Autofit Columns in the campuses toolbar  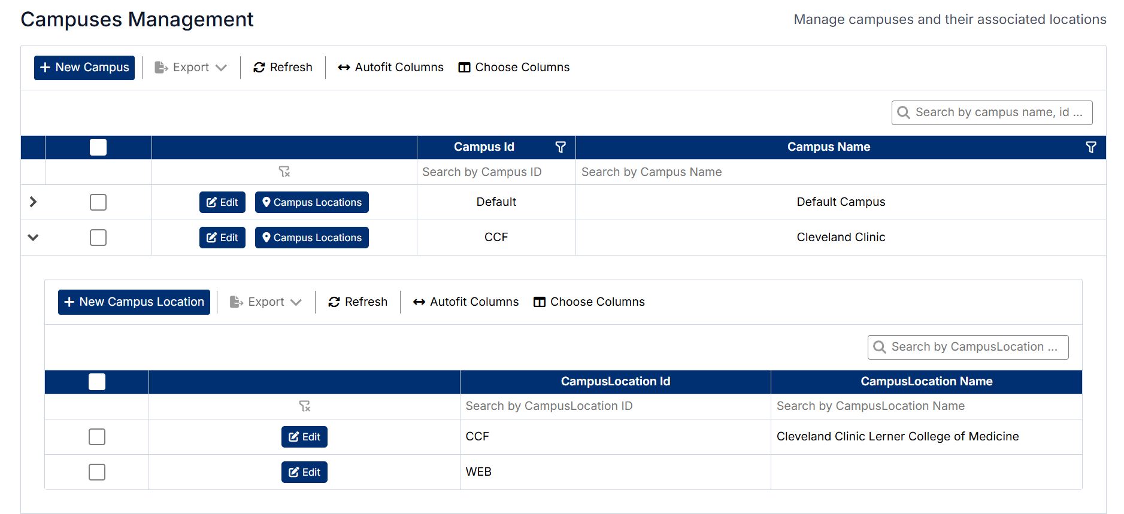tap(390, 68)
